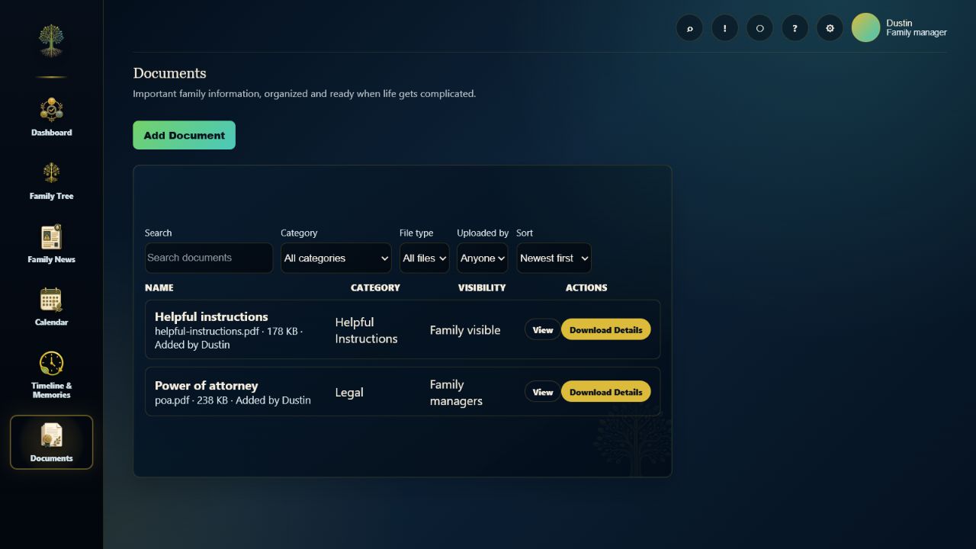This screenshot has height=549, width=976.
Task: Click the circle icon in the header
Action: point(759,28)
